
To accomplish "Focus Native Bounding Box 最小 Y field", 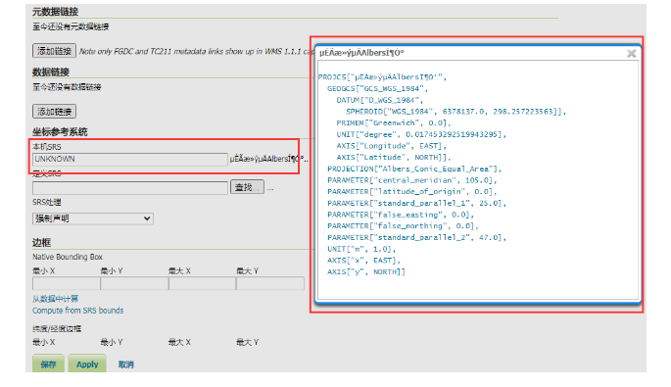I will tap(134, 283).
